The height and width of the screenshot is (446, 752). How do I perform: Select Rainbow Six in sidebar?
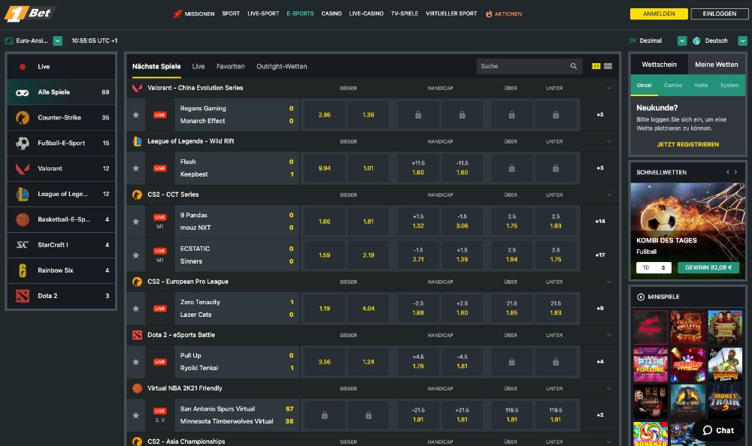(62, 270)
